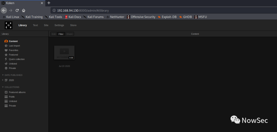Collapse the DATE PUBLISHED section
The width and height of the screenshot is (277, 132).
point(3,75)
